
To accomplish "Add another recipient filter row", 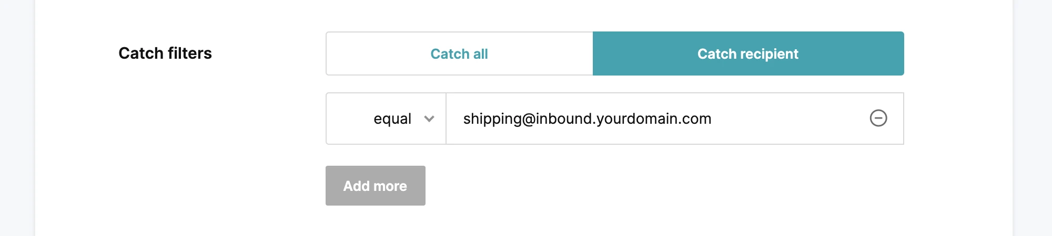I will coord(376,186).
